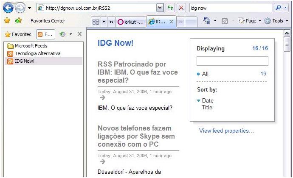
Task: Open a new blank tab
Action: pyautogui.click(x=192, y=22)
